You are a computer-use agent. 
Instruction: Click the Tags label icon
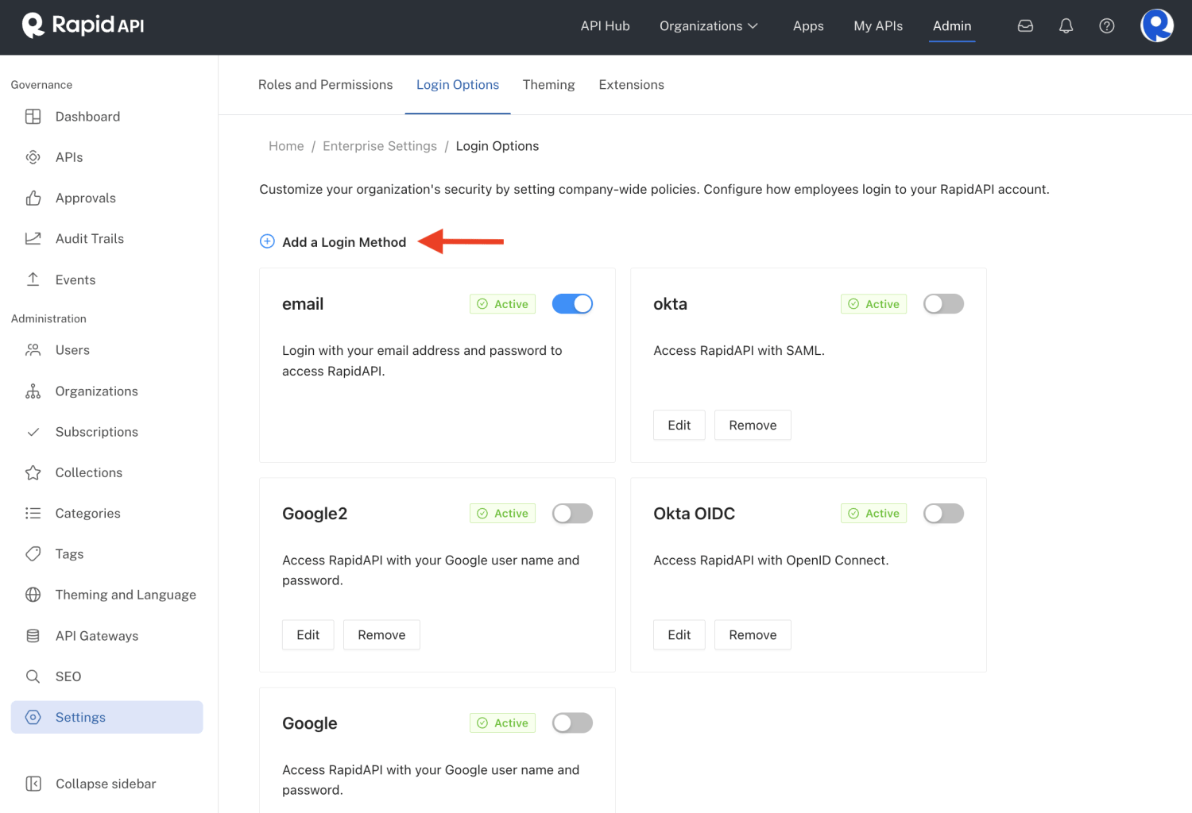33,553
